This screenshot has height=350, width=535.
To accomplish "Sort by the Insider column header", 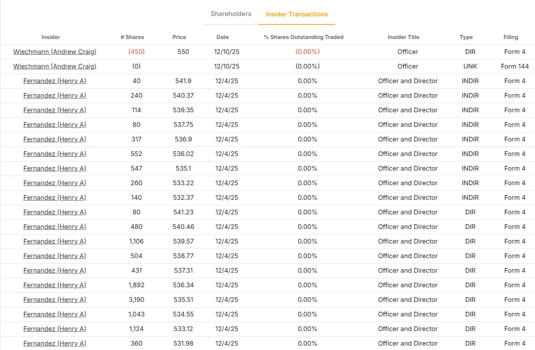I will [50, 37].
